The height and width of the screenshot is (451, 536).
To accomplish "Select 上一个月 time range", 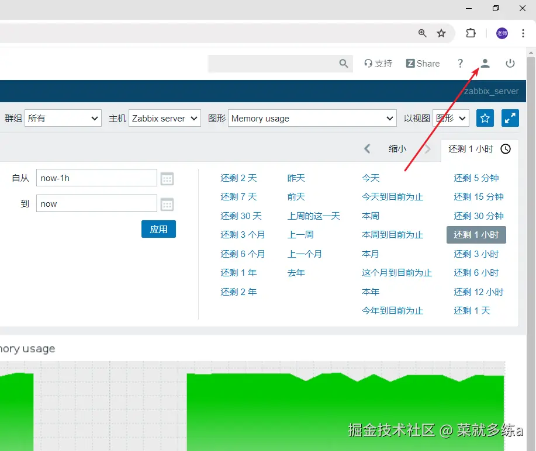I will pyautogui.click(x=305, y=254).
